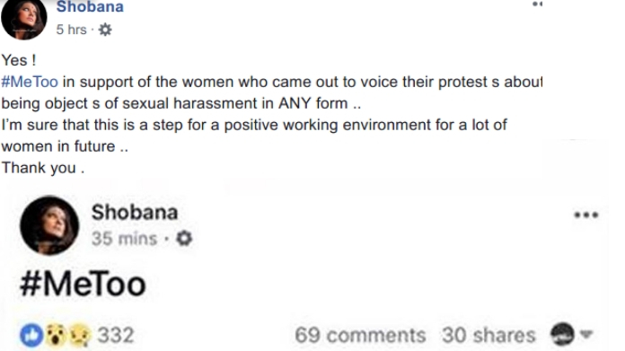Screen dimensions: 625x351
Task: Click the Wow reaction emoji icon
Action: tap(56, 335)
